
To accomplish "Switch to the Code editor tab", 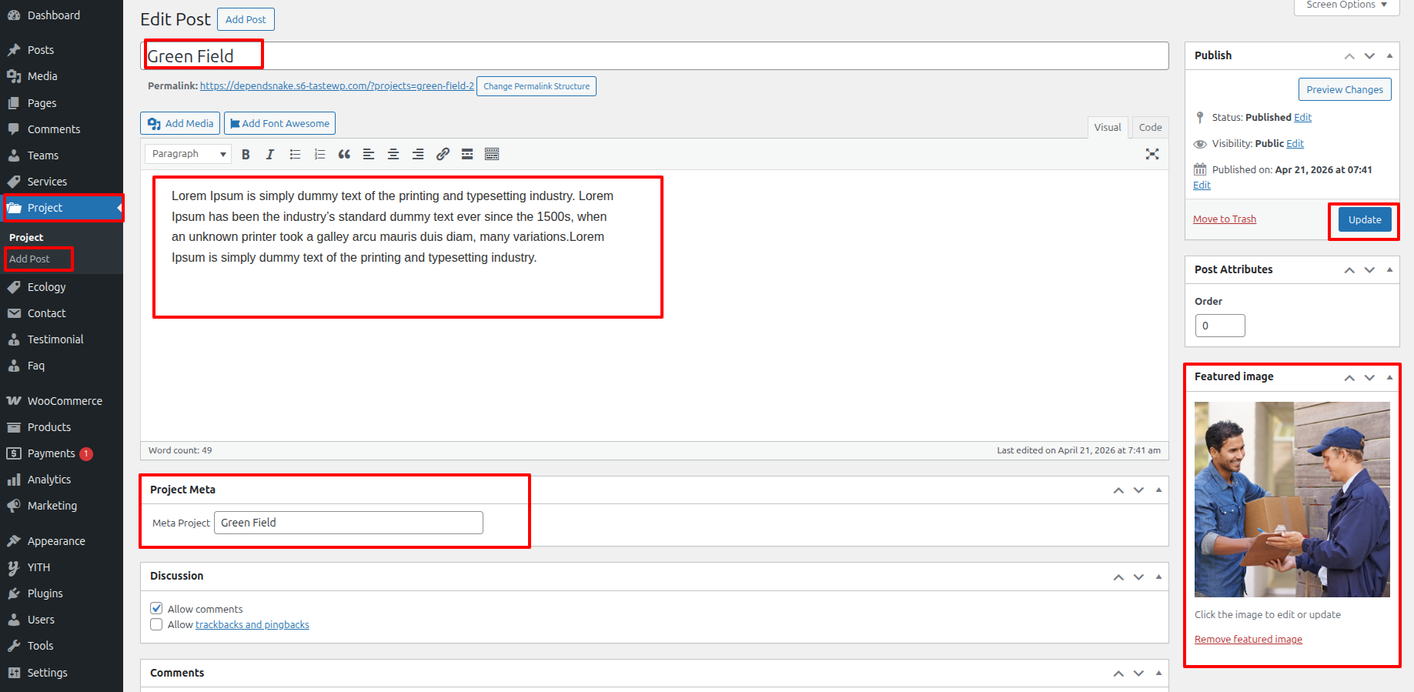I will pos(1150,127).
